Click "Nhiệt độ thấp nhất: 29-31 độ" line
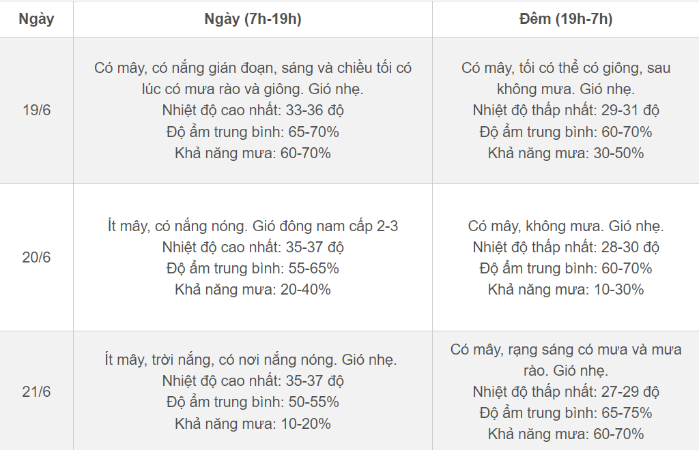Screen dimensions: 699x450 (x=565, y=110)
